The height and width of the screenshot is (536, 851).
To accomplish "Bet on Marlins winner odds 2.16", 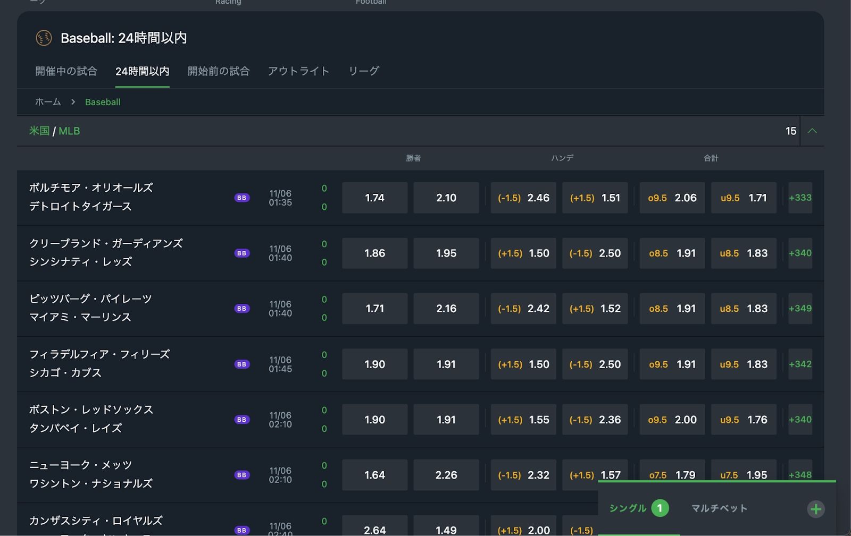I will click(446, 309).
